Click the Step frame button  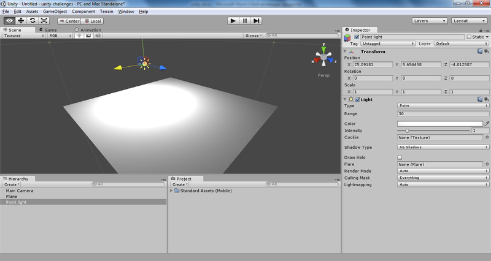tap(256, 21)
